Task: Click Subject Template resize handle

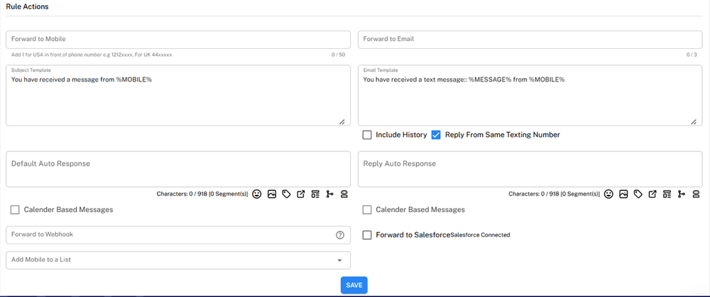Action: click(x=342, y=122)
